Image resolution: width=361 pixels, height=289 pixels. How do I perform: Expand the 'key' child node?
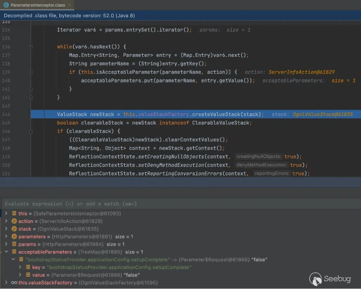(x=20, y=267)
